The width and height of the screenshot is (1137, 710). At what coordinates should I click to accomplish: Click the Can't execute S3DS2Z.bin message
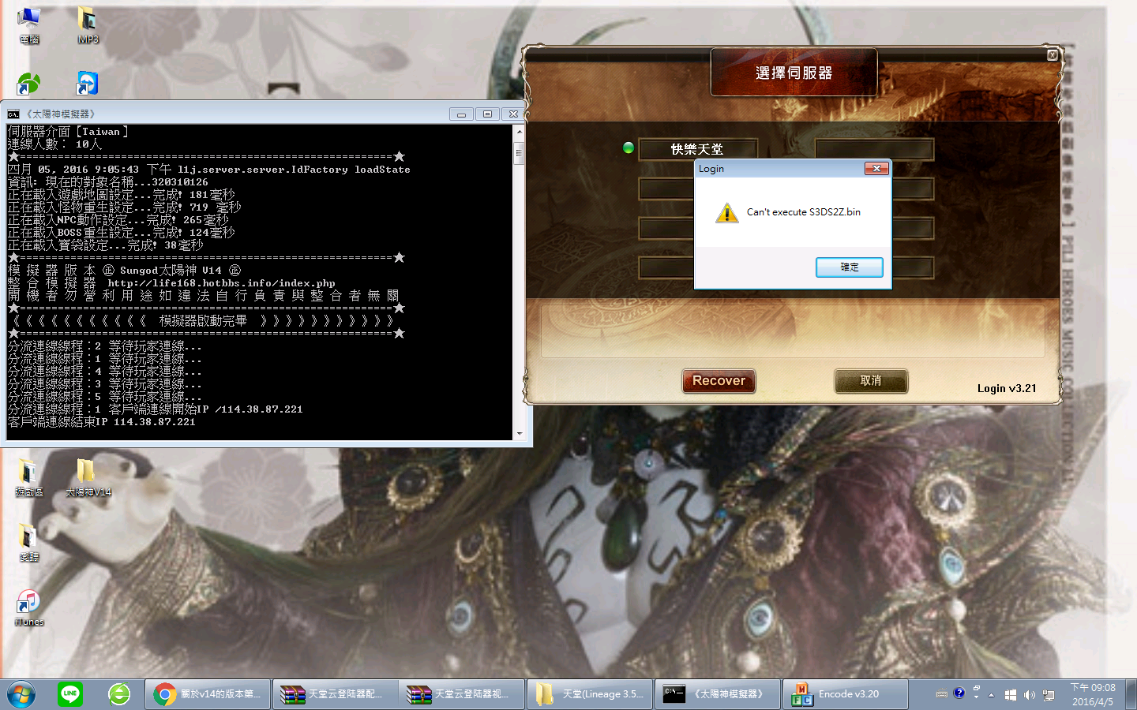[804, 212]
